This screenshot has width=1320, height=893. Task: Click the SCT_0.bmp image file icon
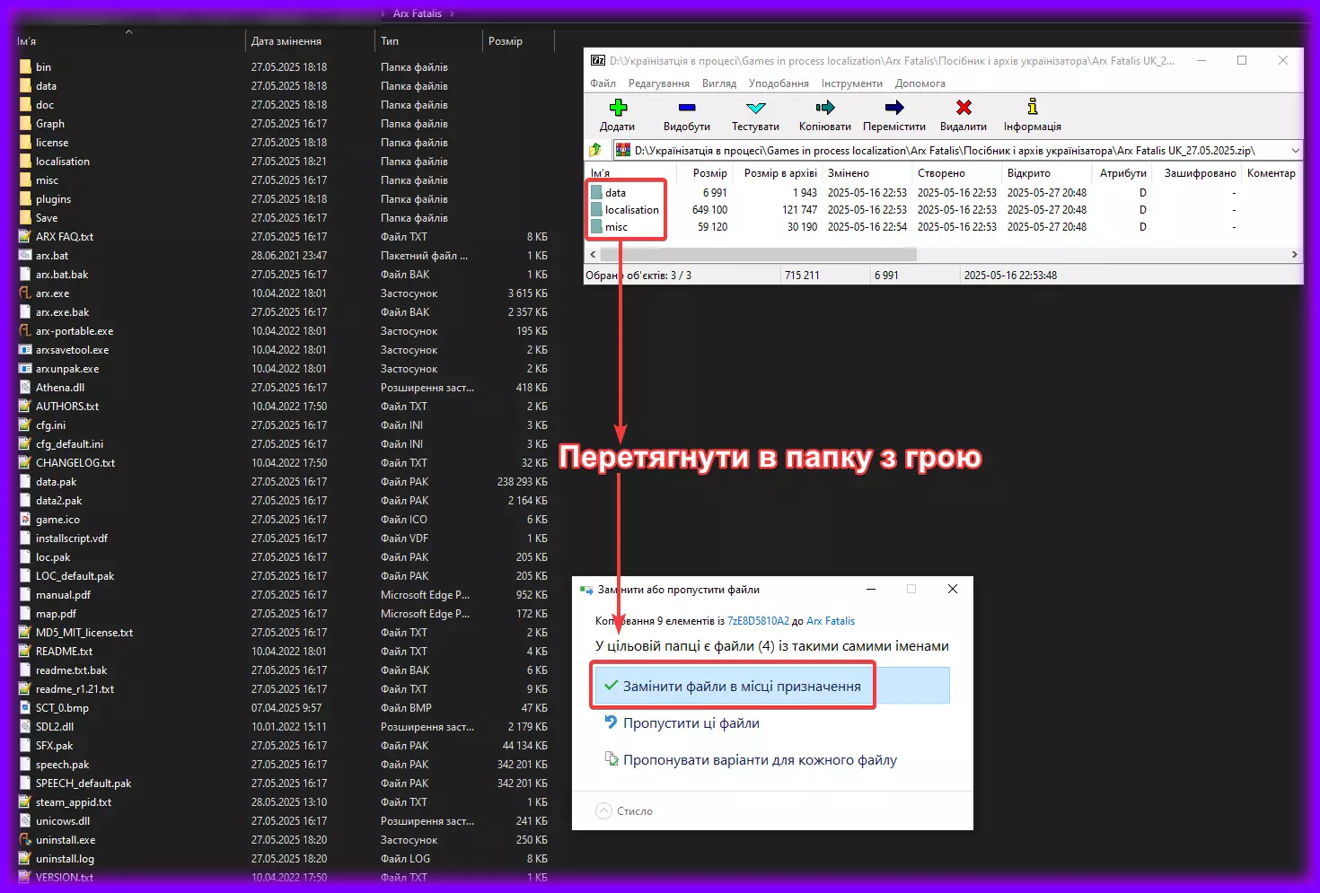[25, 708]
